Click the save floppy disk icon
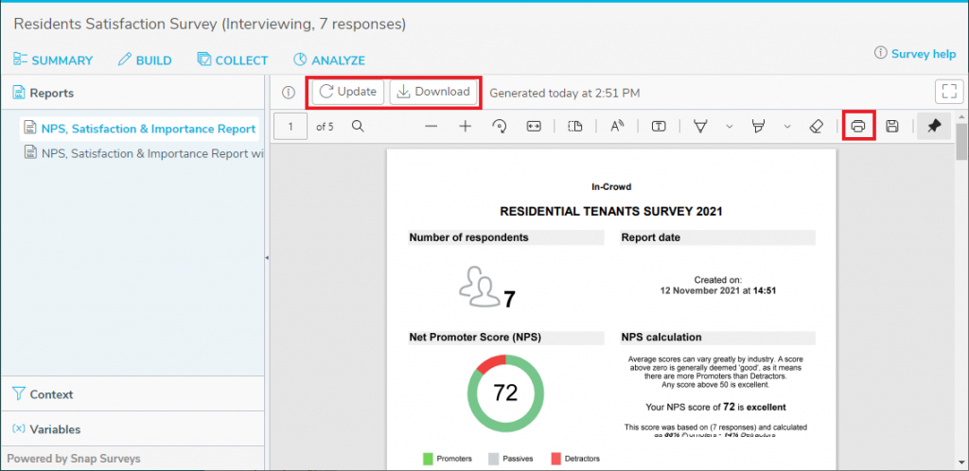Screen dimensions: 969x471 (x=891, y=127)
